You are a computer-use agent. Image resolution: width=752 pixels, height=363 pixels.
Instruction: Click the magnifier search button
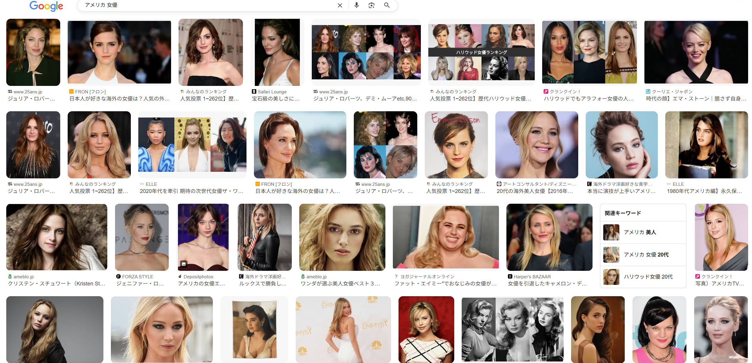point(387,5)
